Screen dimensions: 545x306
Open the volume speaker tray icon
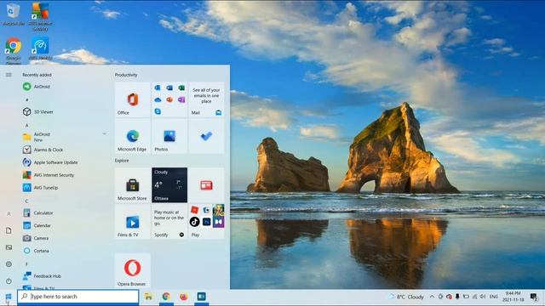pyautogui.click(x=483, y=297)
